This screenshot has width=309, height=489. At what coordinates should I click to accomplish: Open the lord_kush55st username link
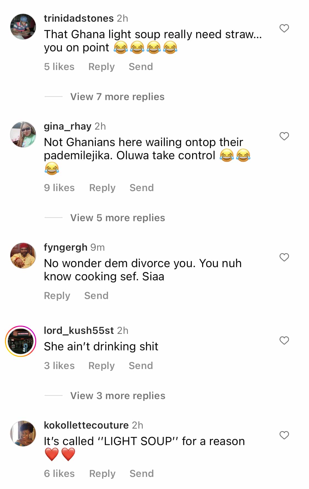pos(79,331)
